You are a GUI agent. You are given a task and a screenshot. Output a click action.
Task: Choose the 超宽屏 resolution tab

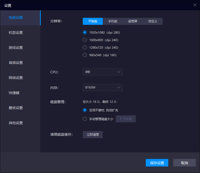(x=133, y=21)
